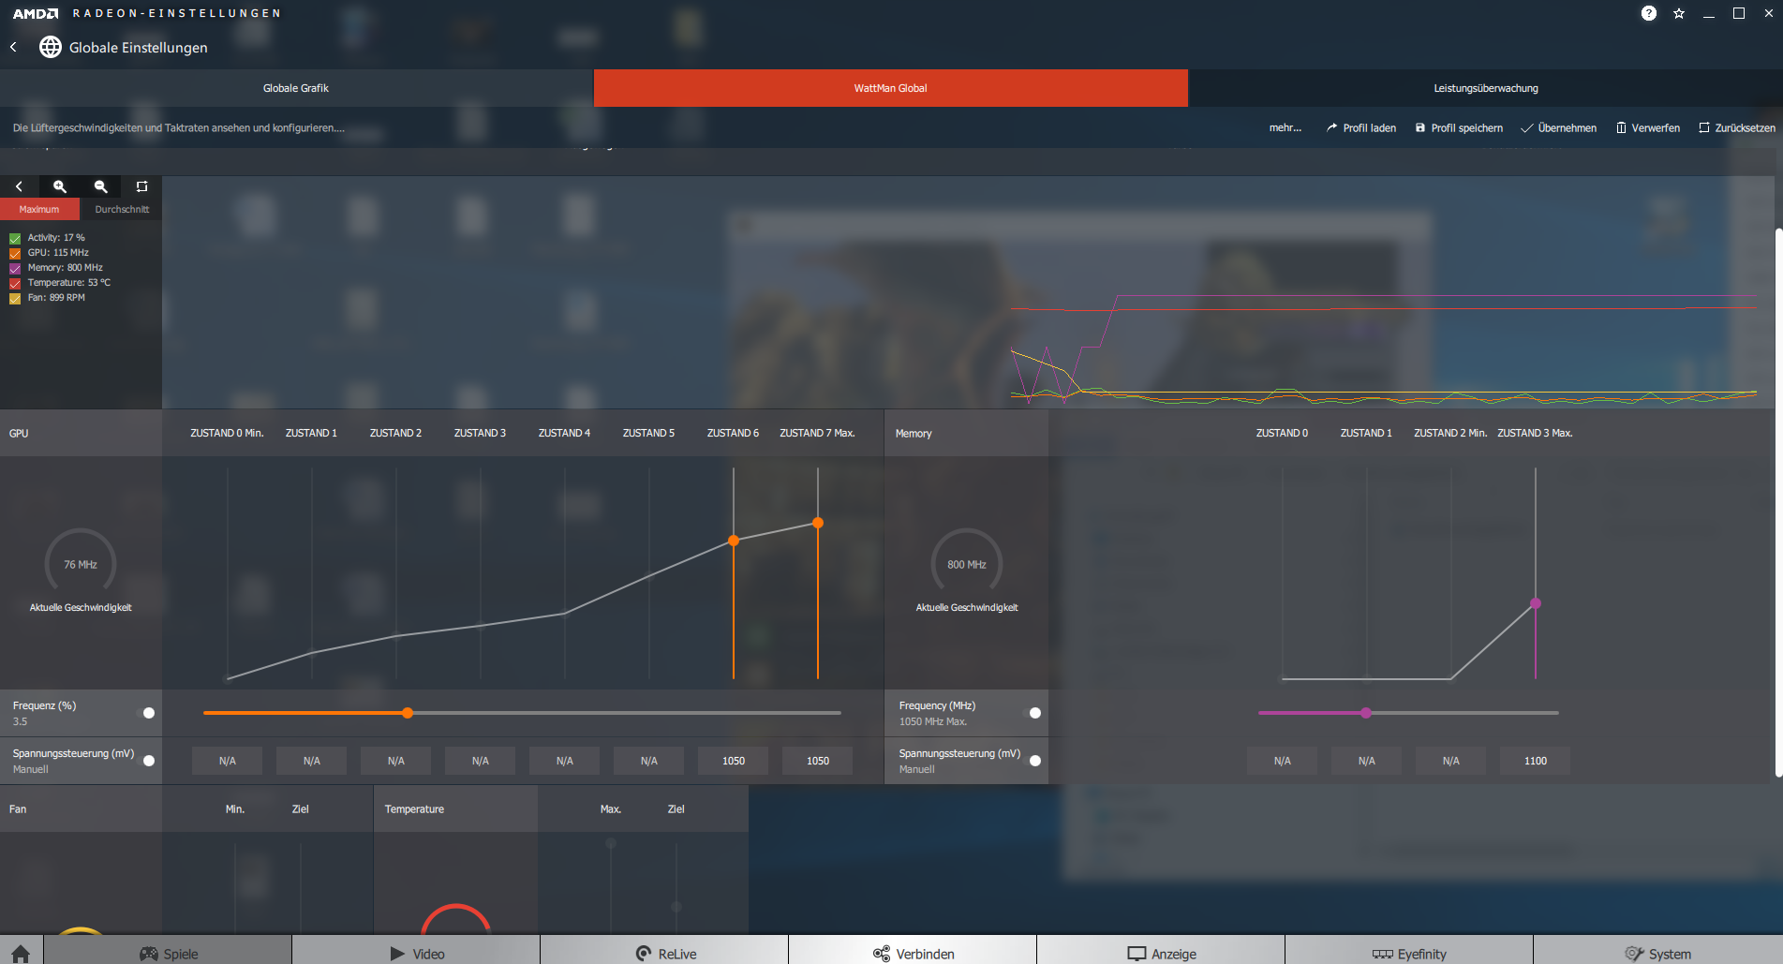Image resolution: width=1783 pixels, height=964 pixels.
Task: Click the globe icon beside Globale Einstellungen
Action: 51,47
